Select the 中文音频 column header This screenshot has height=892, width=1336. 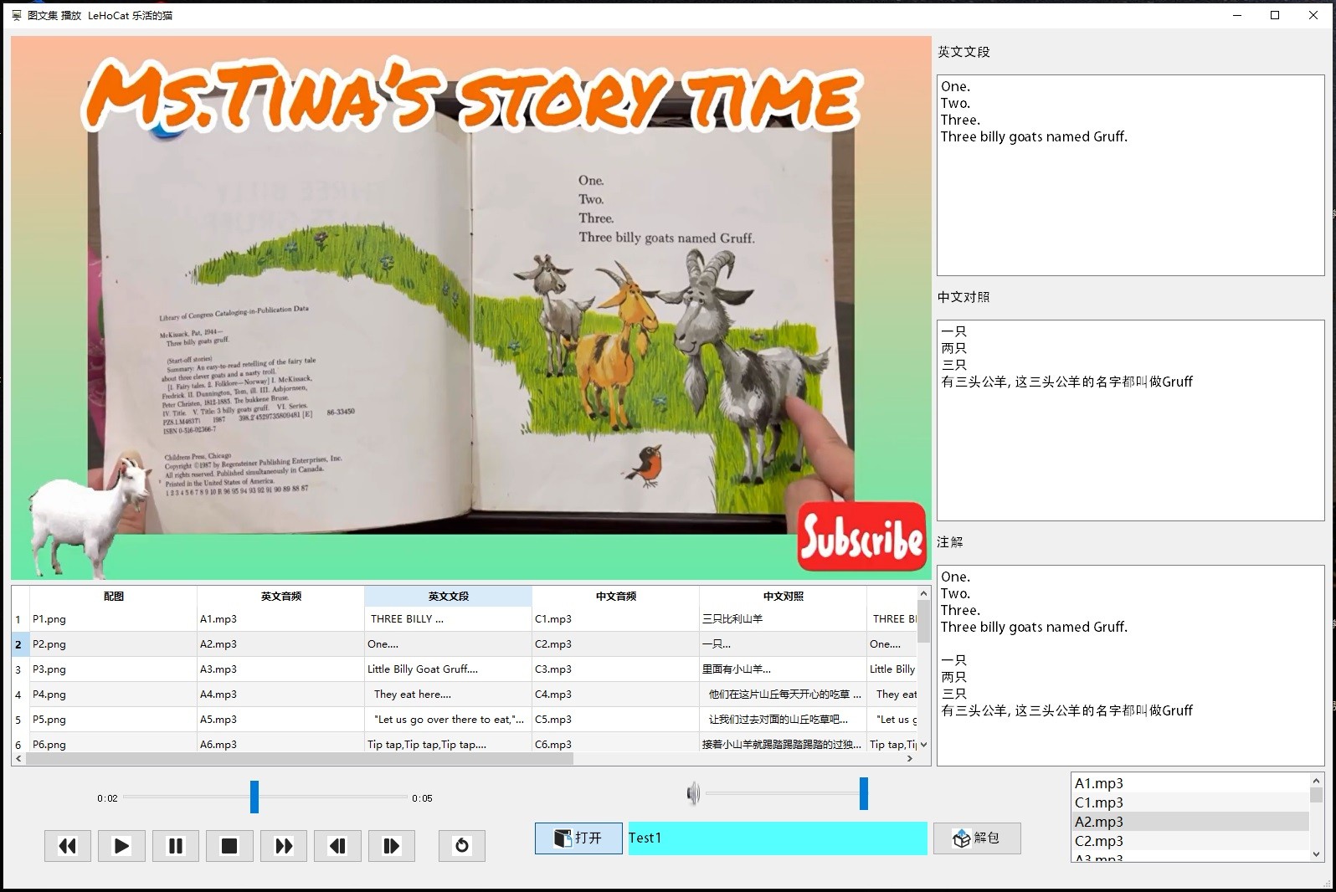point(615,596)
